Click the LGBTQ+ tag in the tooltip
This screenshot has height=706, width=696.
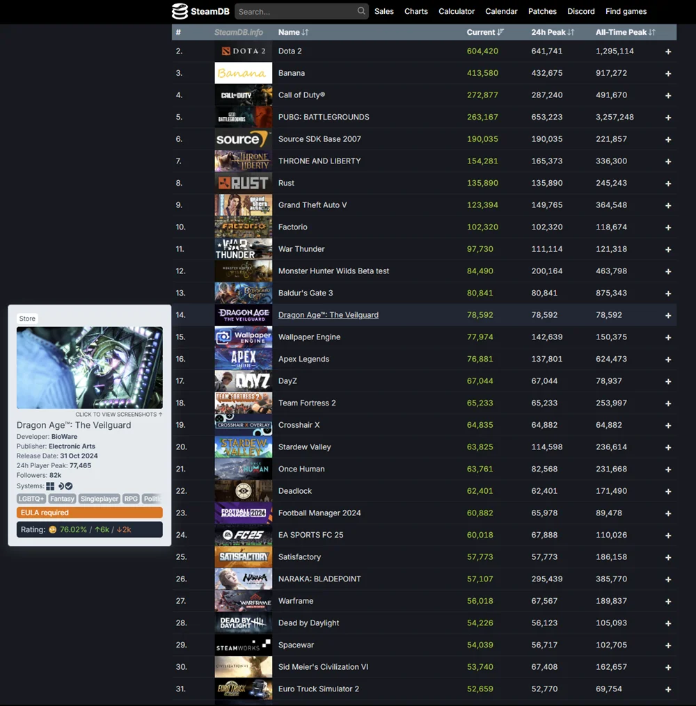(31, 499)
